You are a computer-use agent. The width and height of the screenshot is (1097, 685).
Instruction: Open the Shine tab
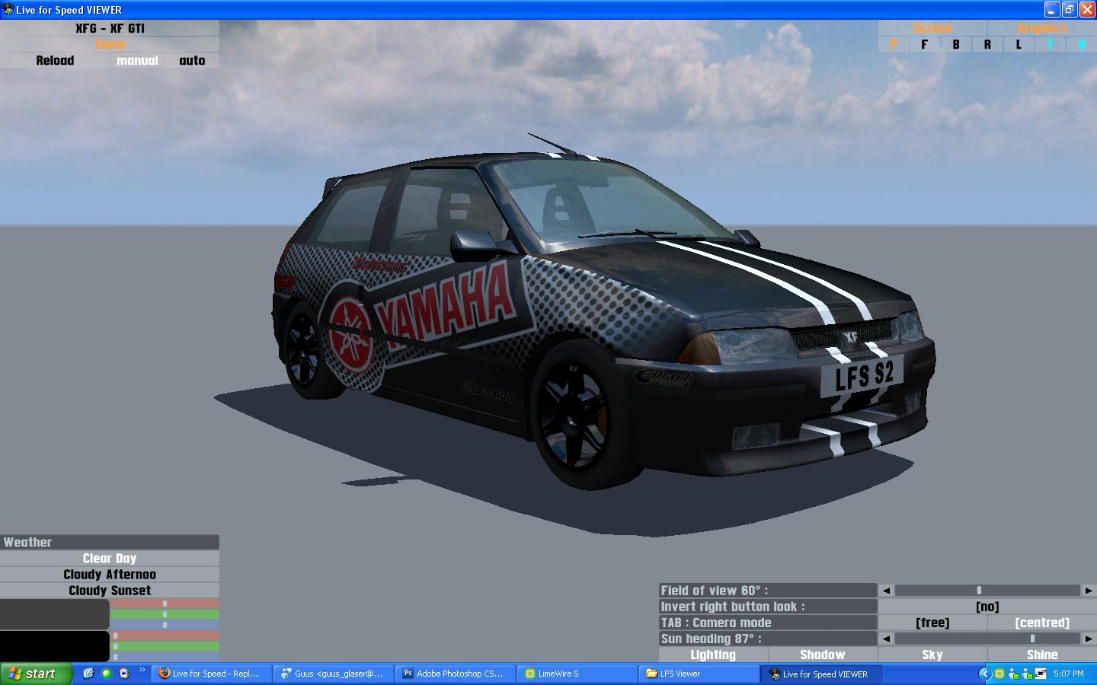coord(1042,655)
